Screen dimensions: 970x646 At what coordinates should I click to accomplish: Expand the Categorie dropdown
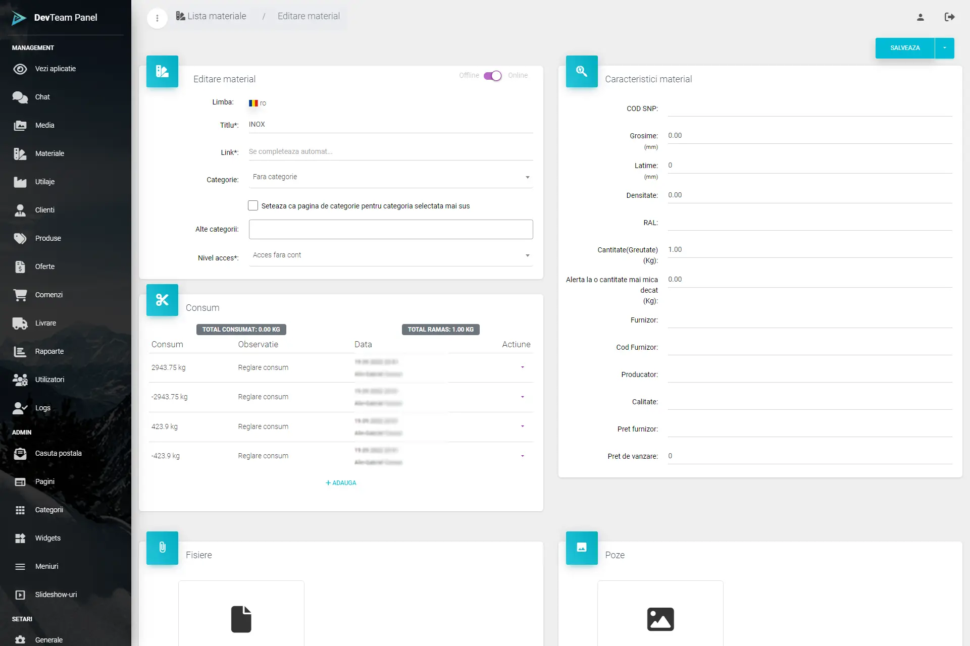tap(390, 177)
